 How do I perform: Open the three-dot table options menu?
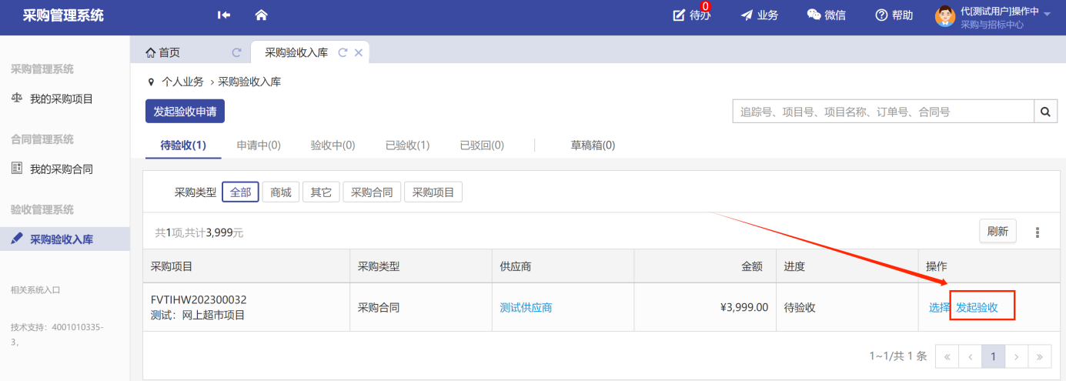(x=1037, y=232)
